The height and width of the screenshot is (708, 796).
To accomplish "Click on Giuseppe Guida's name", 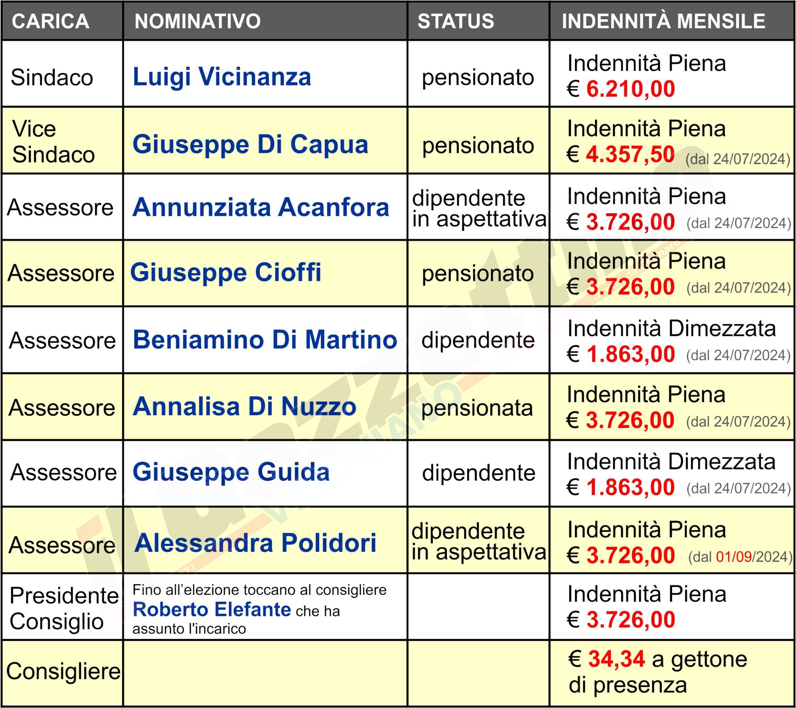I will pyautogui.click(x=231, y=472).
